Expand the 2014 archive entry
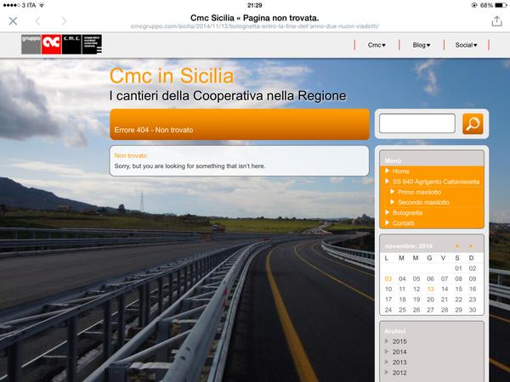The image size is (510, 382). pos(399,351)
